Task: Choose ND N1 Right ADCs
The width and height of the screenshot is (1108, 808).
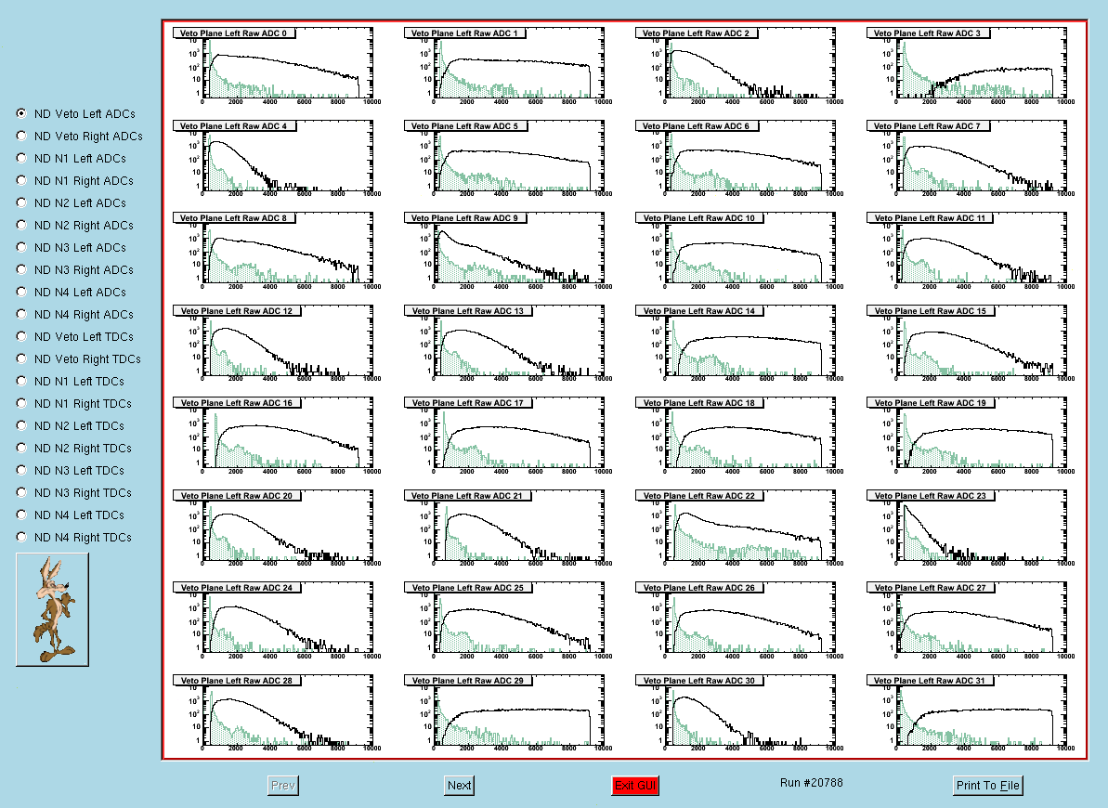Action: [22, 180]
